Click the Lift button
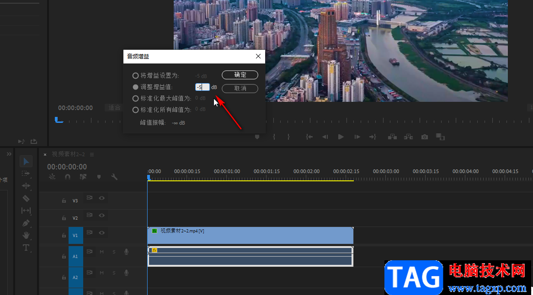Screen dimensions: 533x295 (392, 137)
